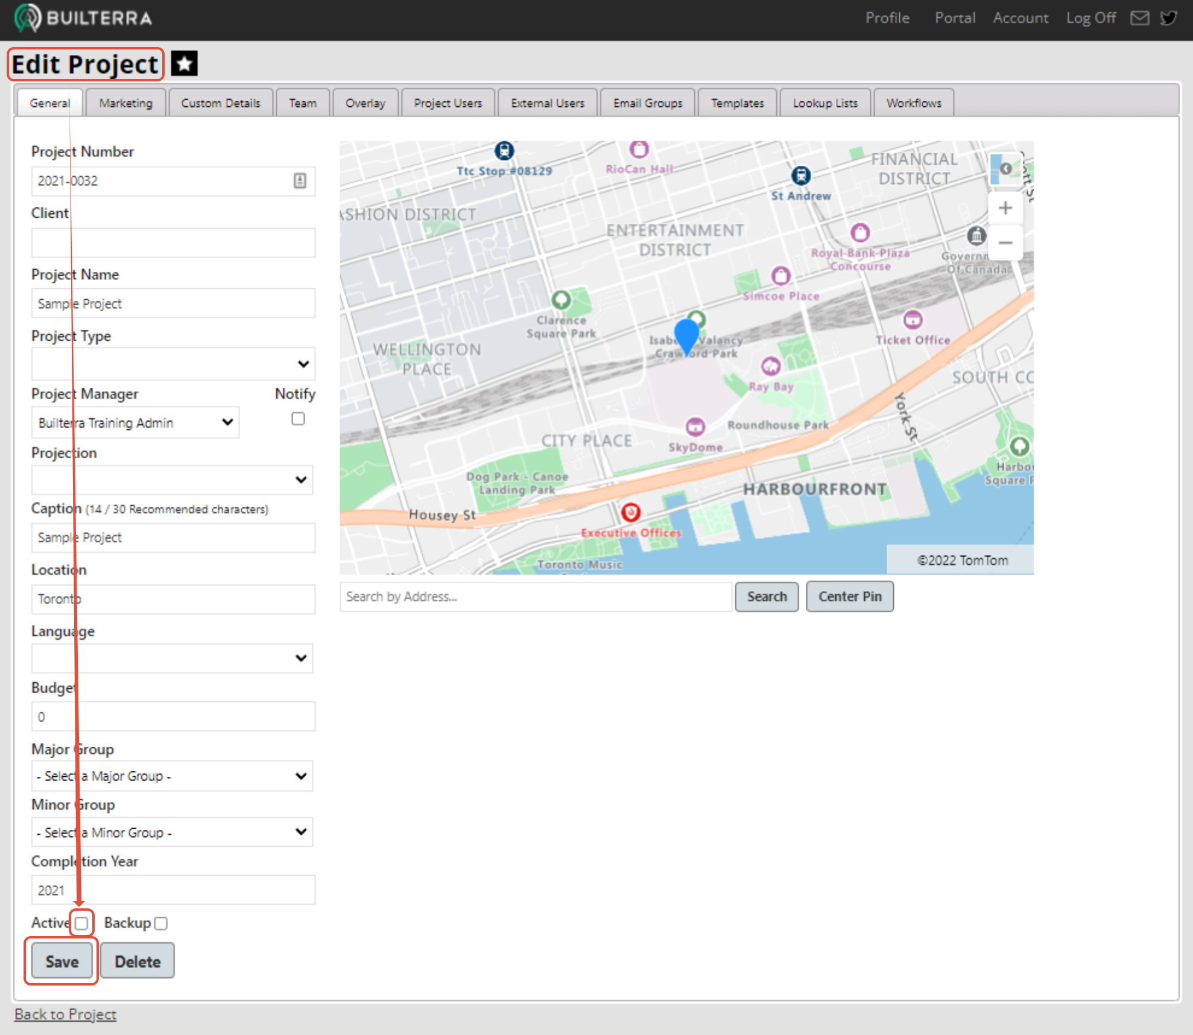
Task: Click the SkyDome marker on the map
Action: click(695, 427)
